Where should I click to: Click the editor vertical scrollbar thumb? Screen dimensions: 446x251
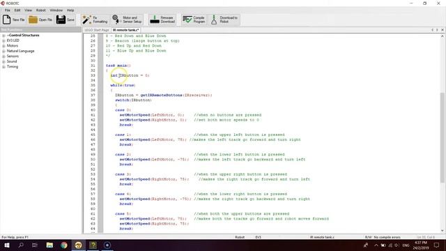click(x=443, y=137)
